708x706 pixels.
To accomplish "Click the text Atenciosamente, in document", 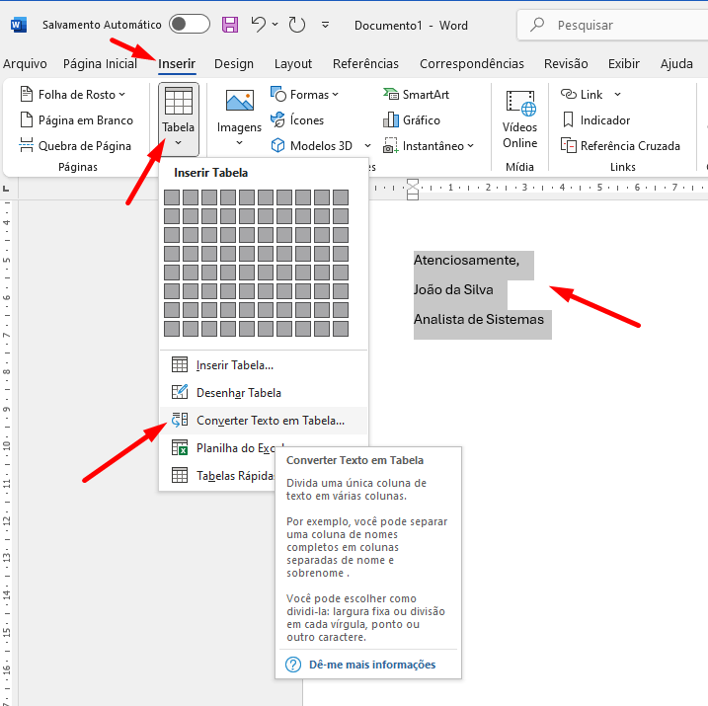I will tap(466, 260).
